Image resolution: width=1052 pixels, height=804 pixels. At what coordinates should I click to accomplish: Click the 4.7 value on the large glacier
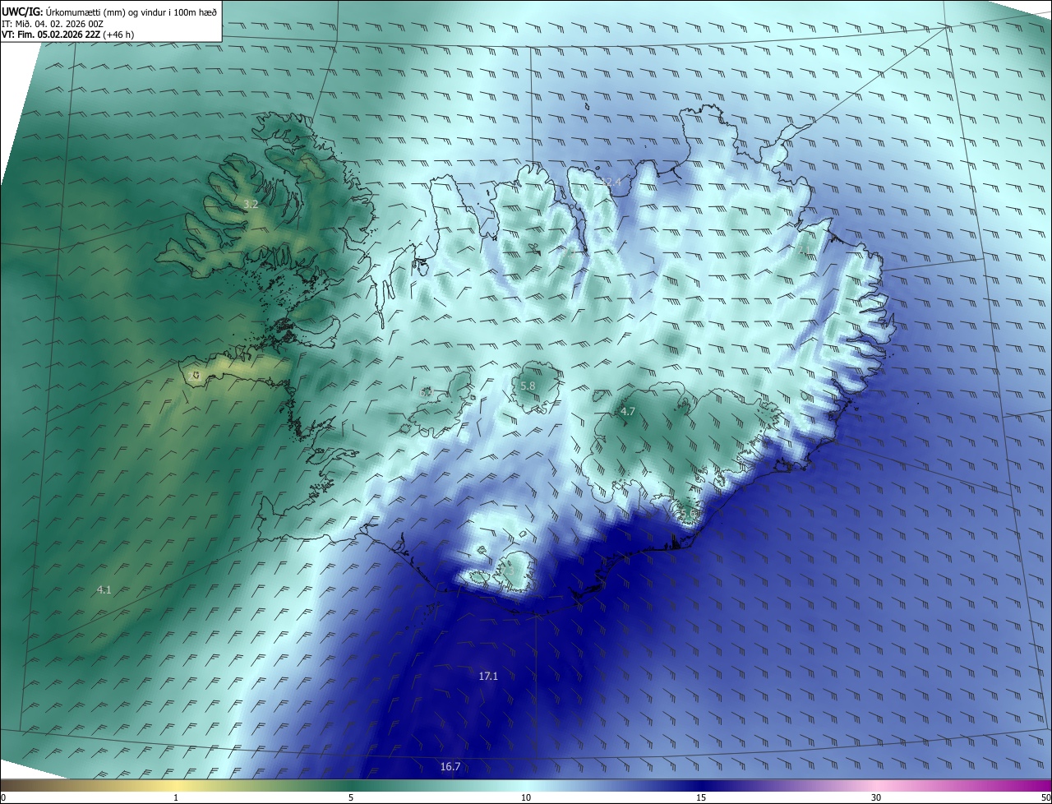[x=628, y=411]
